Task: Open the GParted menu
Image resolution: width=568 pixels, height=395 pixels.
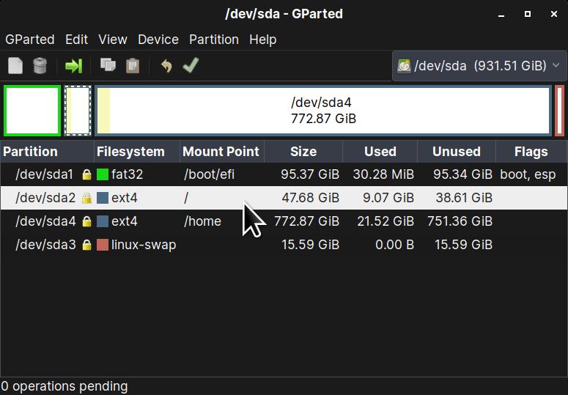Action: pos(30,40)
